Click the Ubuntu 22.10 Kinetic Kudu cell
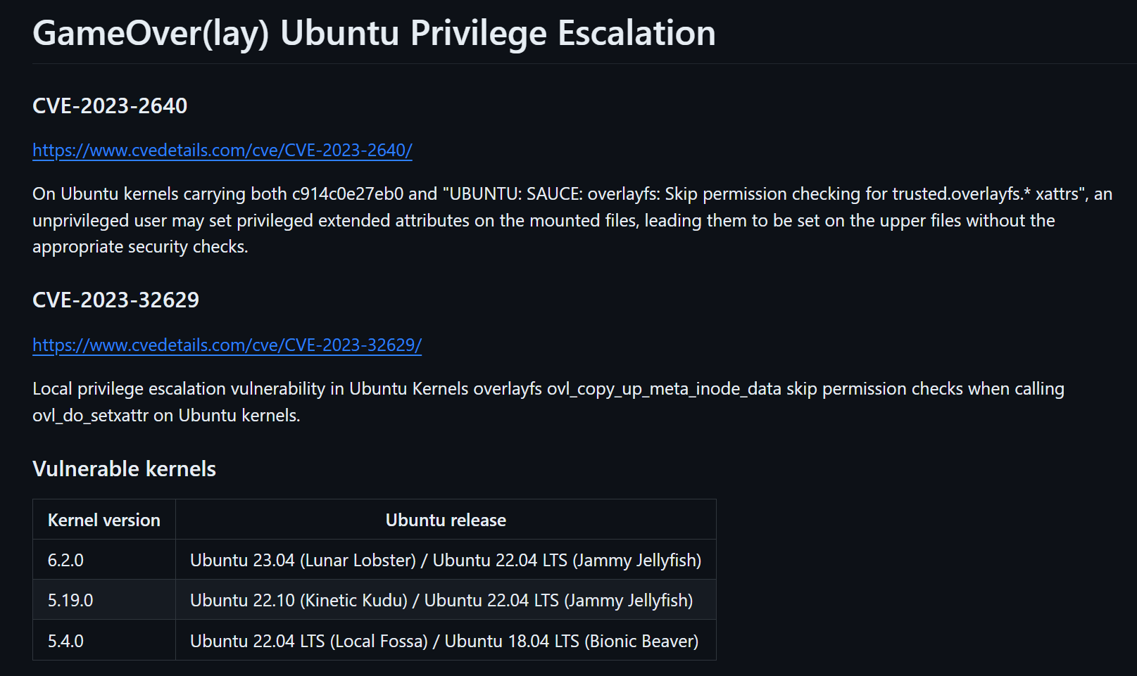This screenshot has width=1137, height=676. pyautogui.click(x=441, y=601)
